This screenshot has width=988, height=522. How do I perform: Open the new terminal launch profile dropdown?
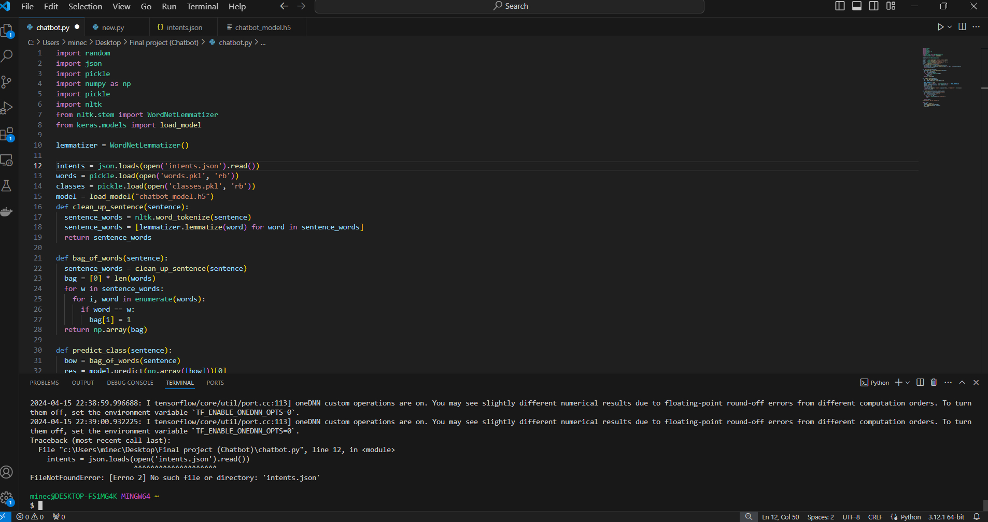pos(908,383)
